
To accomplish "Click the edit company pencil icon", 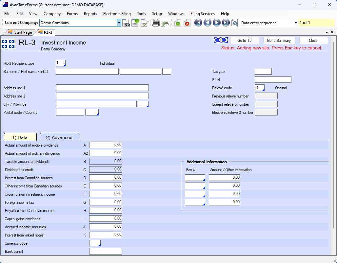I will pos(145,23).
